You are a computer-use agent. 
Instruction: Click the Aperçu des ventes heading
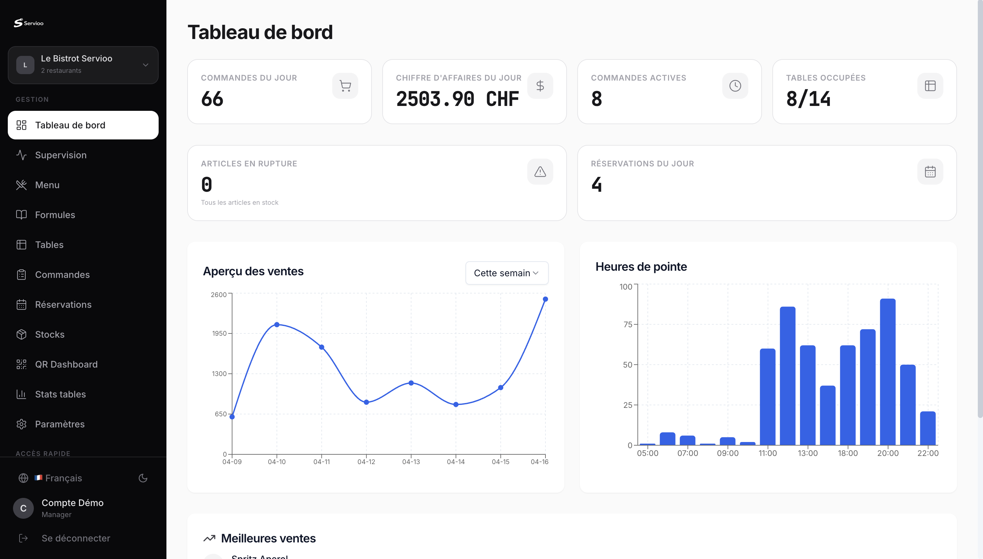click(253, 271)
